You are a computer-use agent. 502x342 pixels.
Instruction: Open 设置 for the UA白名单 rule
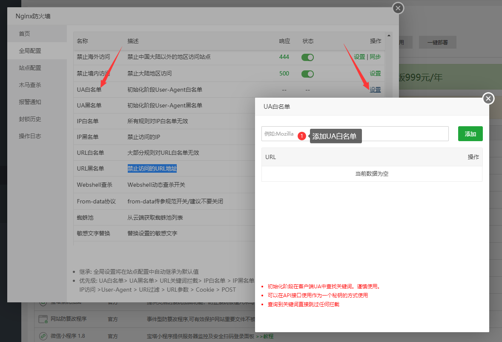375,90
